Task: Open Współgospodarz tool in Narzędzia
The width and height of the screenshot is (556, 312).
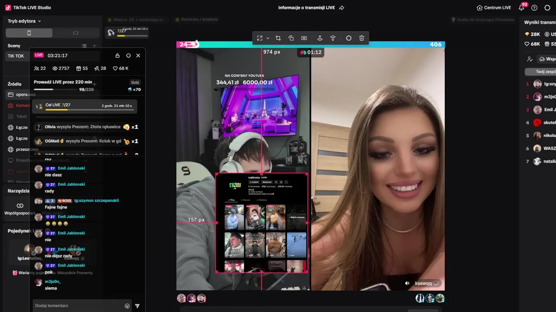Action: pos(20,208)
